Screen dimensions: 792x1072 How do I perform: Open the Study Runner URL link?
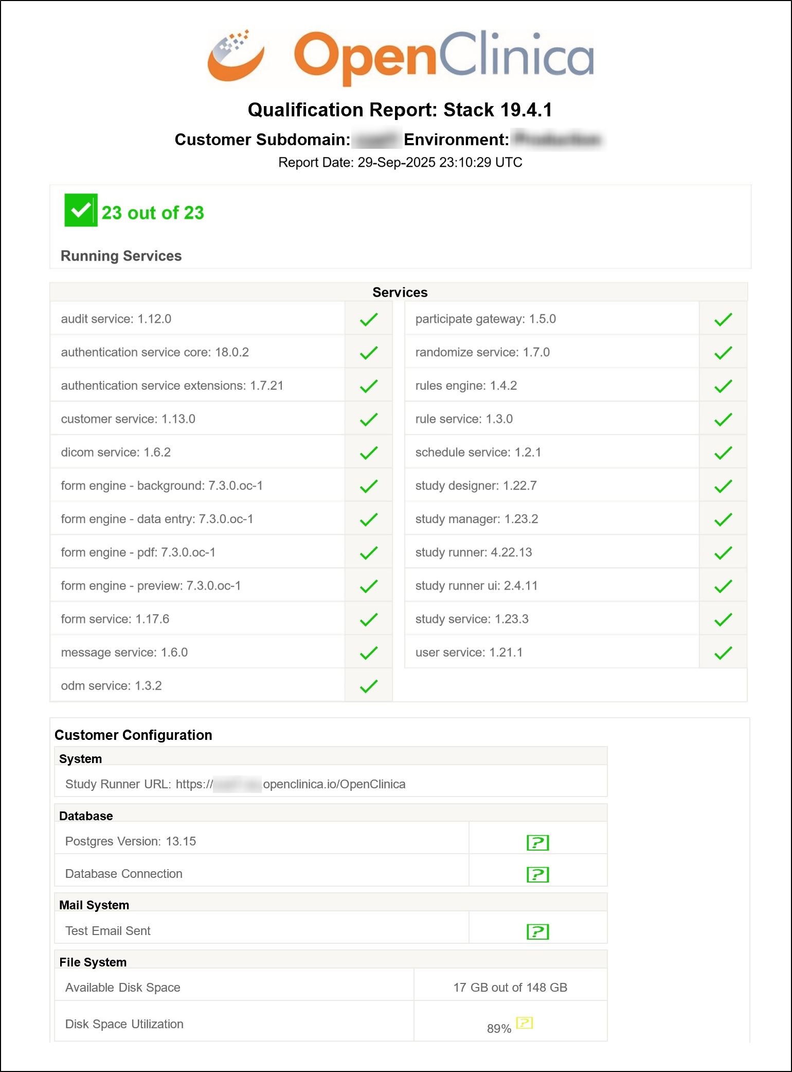[x=291, y=784]
